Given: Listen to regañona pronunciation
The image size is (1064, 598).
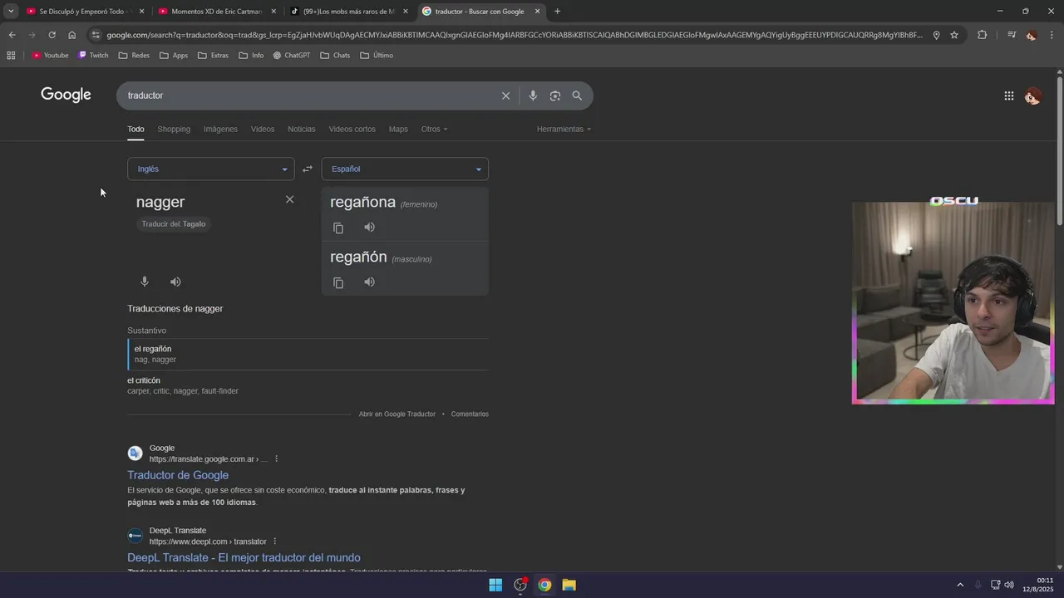Looking at the screenshot, I should point(369,227).
